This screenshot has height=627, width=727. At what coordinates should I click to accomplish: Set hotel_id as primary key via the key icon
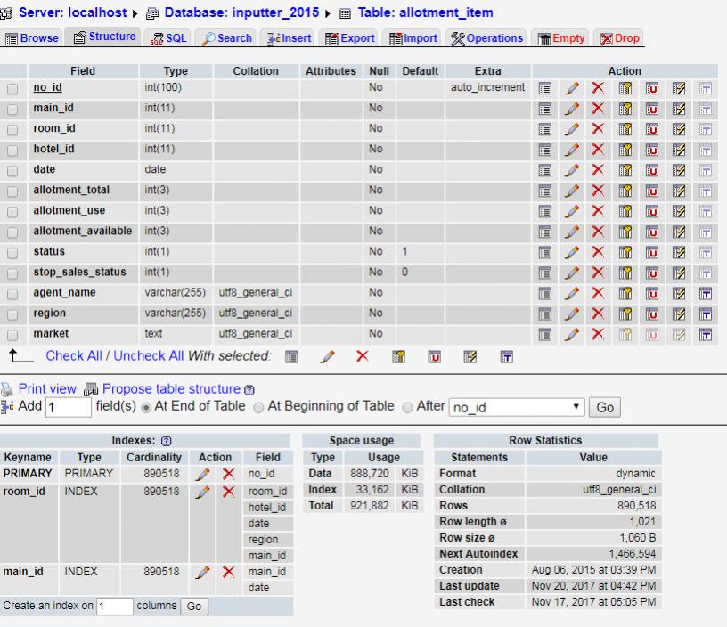click(x=625, y=150)
